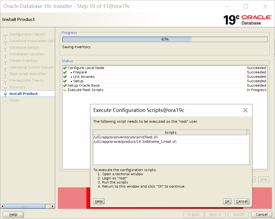Open Help in the configuration scripts dialog
The height and width of the screenshot is (219, 275).
[99, 201]
